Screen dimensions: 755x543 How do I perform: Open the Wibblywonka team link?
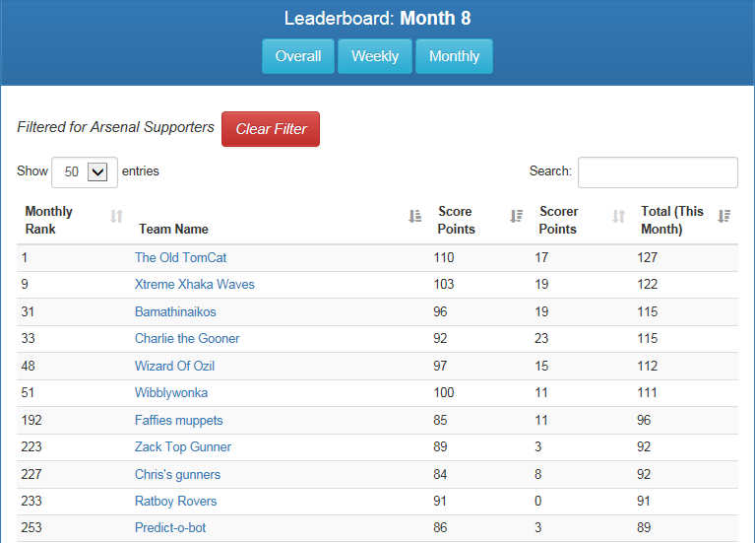pos(171,393)
